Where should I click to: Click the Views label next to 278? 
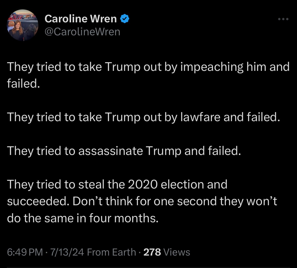pyautogui.click(x=176, y=252)
